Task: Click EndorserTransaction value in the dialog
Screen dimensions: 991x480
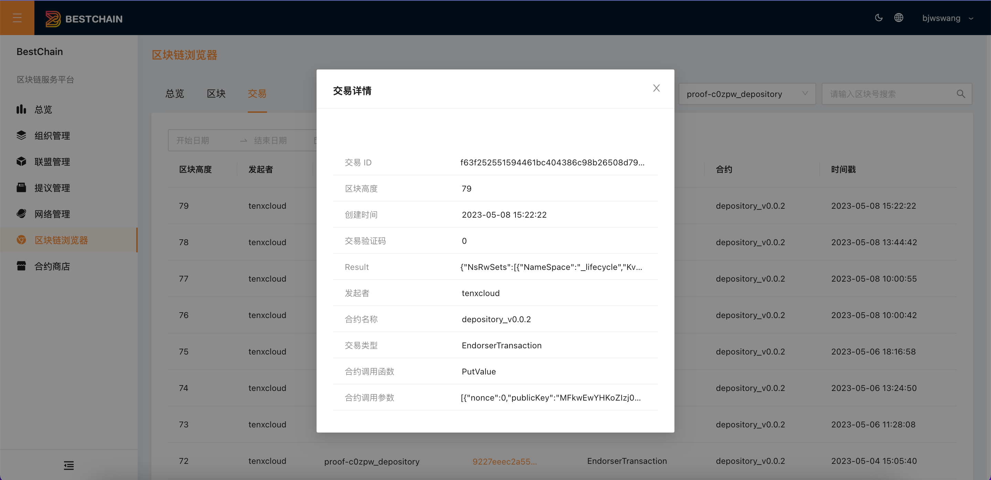Action: pyautogui.click(x=501, y=346)
